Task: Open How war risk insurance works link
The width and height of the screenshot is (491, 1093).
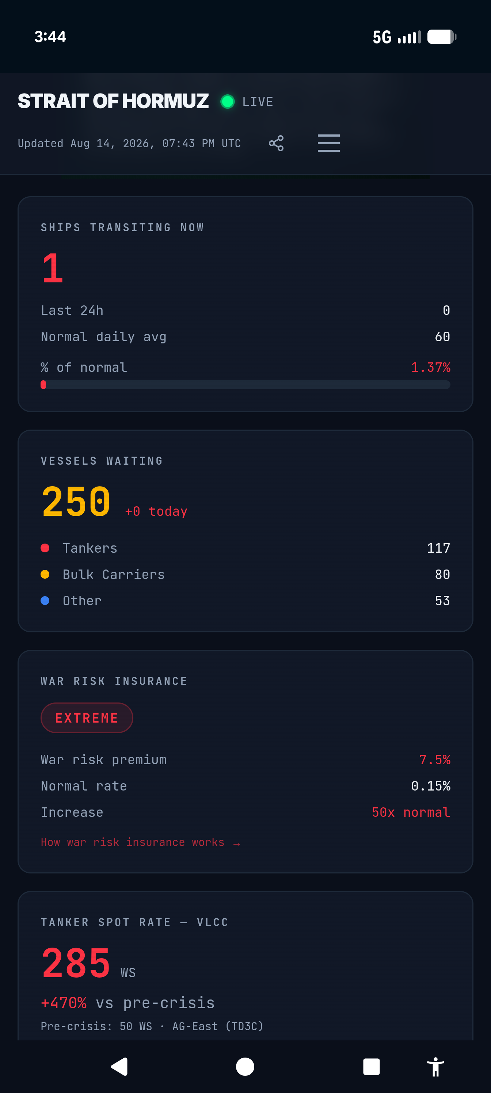Action: (x=140, y=842)
